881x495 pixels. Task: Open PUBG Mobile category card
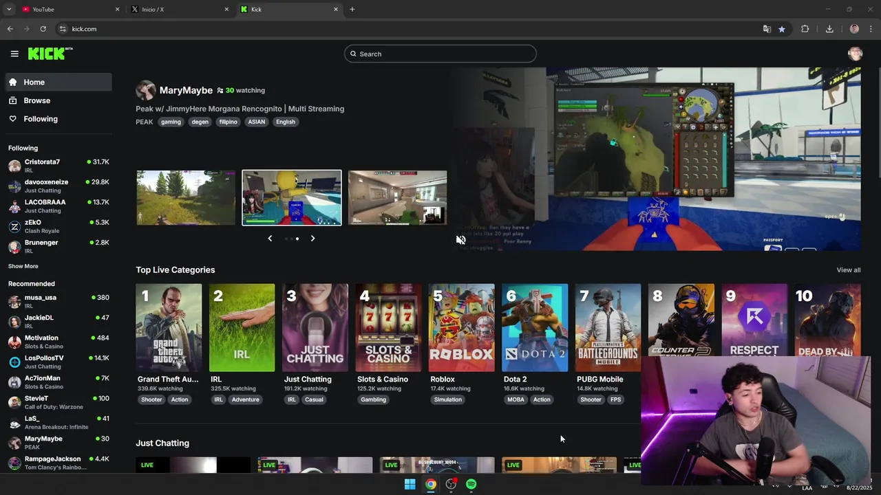[x=608, y=327]
